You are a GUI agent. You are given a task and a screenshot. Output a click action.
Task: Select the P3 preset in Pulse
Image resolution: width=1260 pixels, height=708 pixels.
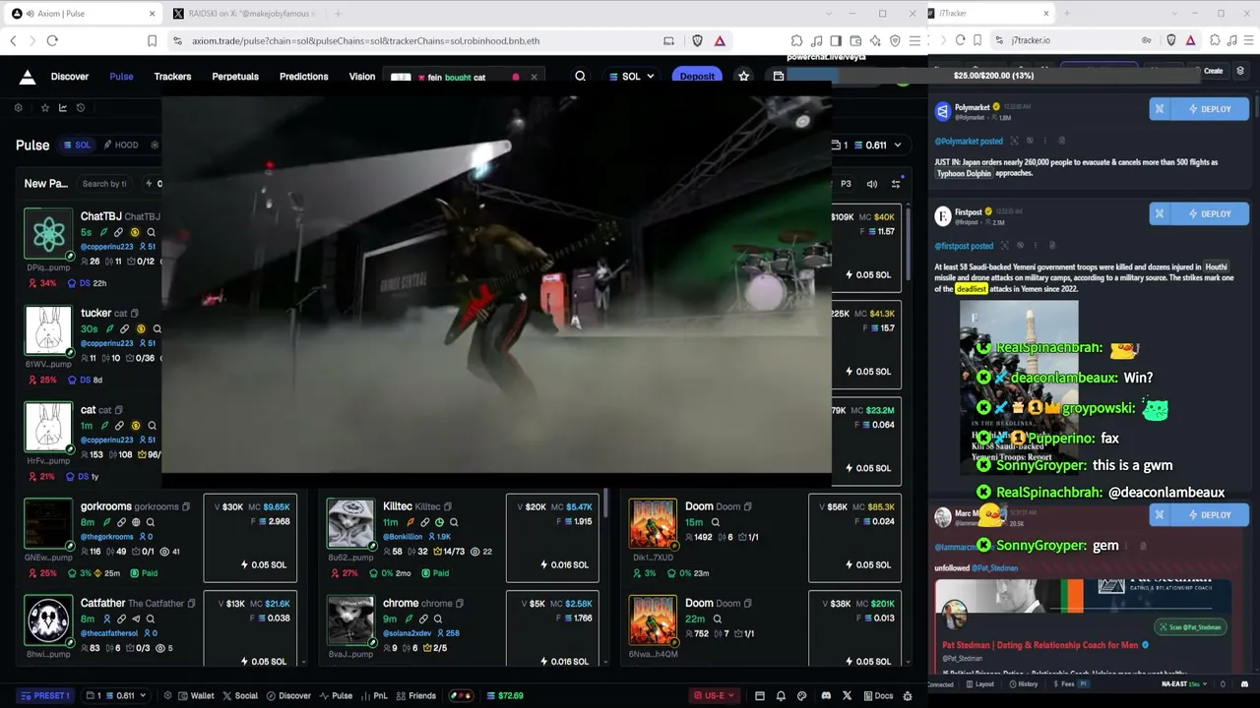click(x=846, y=184)
